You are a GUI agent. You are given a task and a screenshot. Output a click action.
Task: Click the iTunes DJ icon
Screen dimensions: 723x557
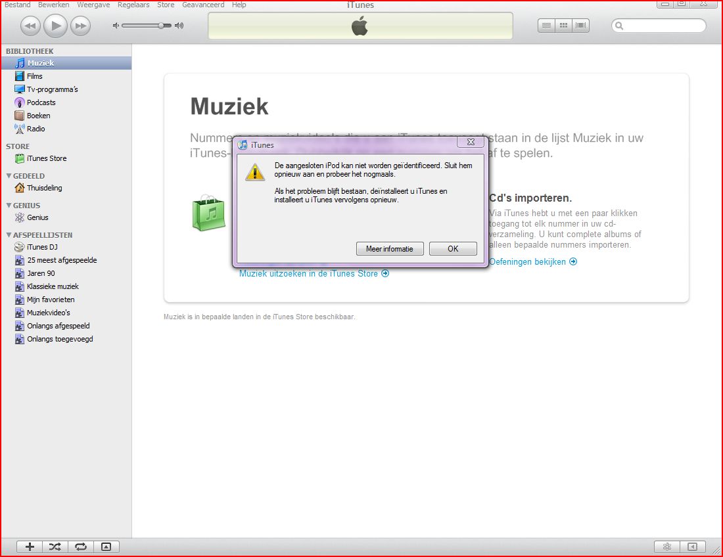[x=19, y=247]
